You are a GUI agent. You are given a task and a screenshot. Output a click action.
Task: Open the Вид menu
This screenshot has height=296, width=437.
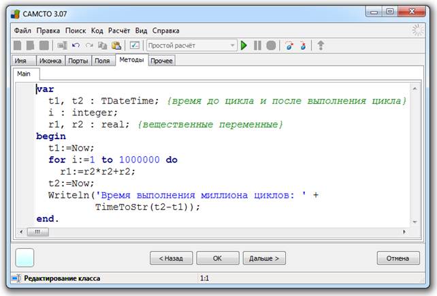point(142,31)
